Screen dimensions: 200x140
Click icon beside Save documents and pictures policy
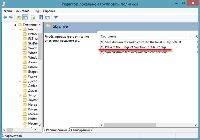[x=102, y=42]
